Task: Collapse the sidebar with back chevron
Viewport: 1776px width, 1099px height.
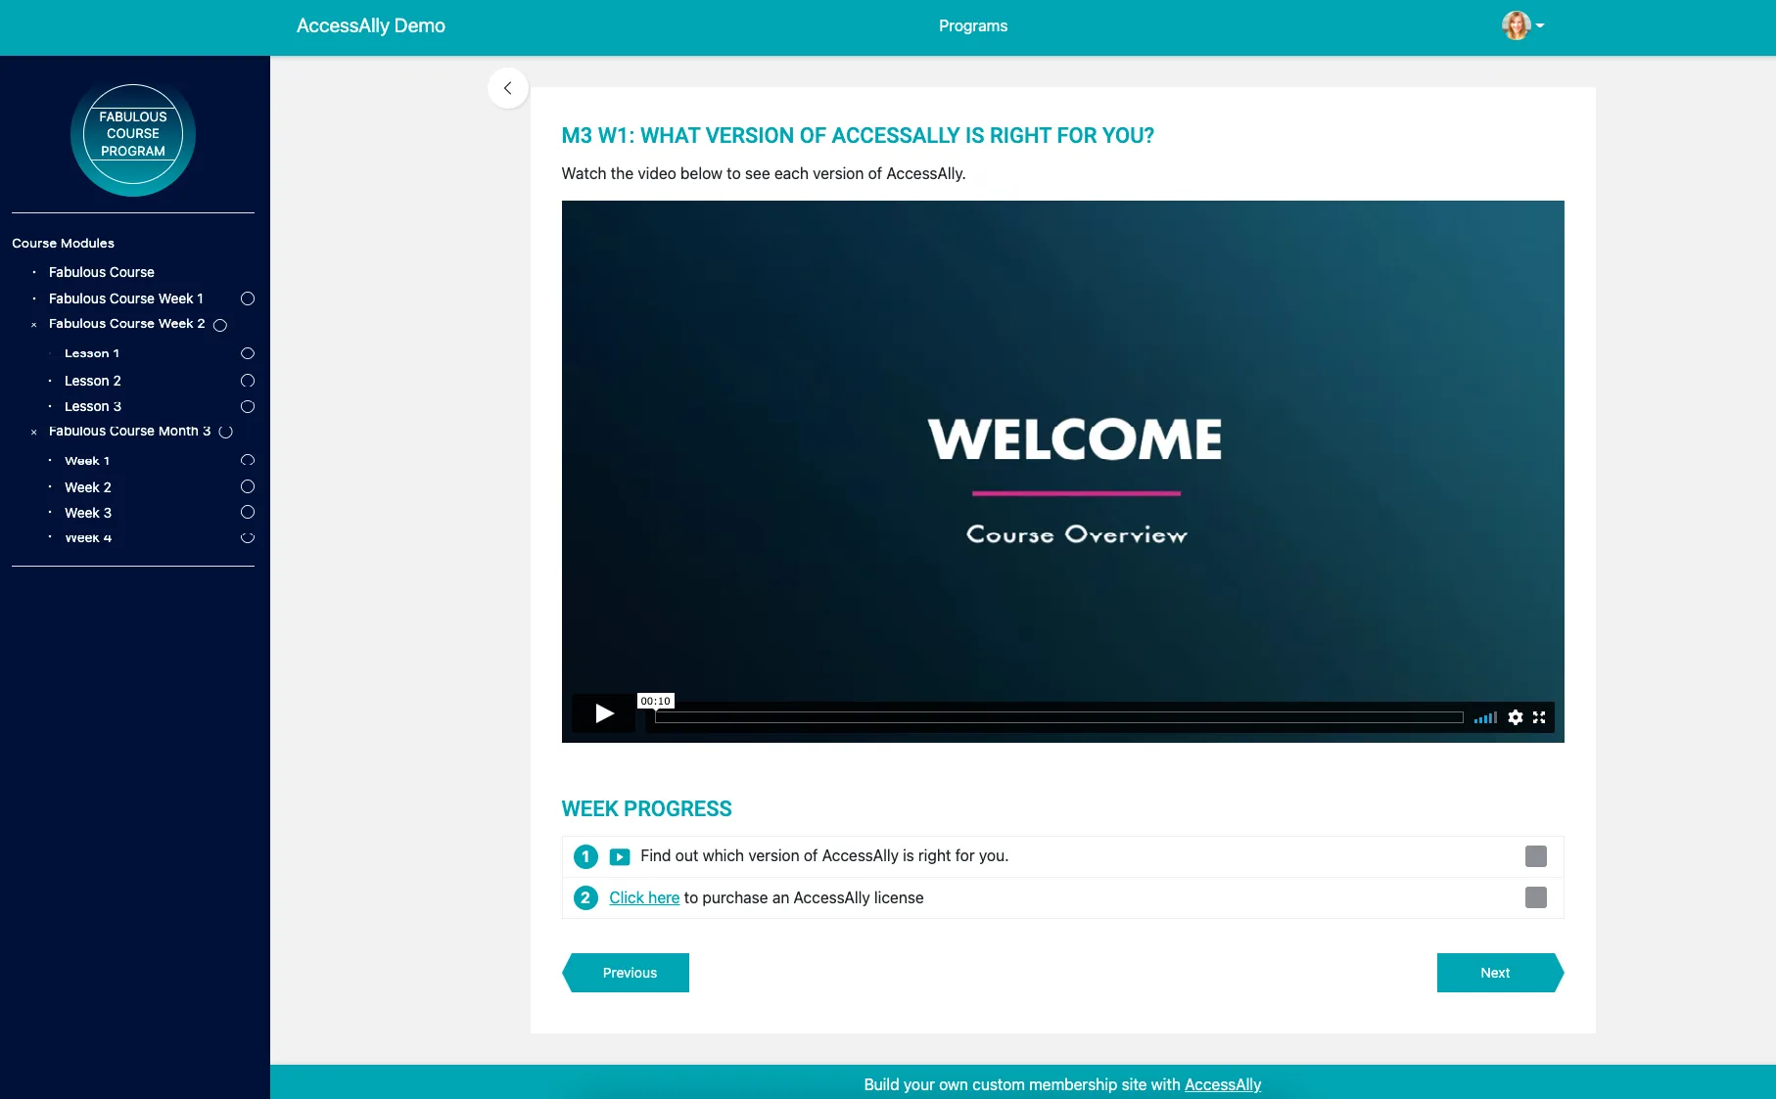Action: (507, 88)
